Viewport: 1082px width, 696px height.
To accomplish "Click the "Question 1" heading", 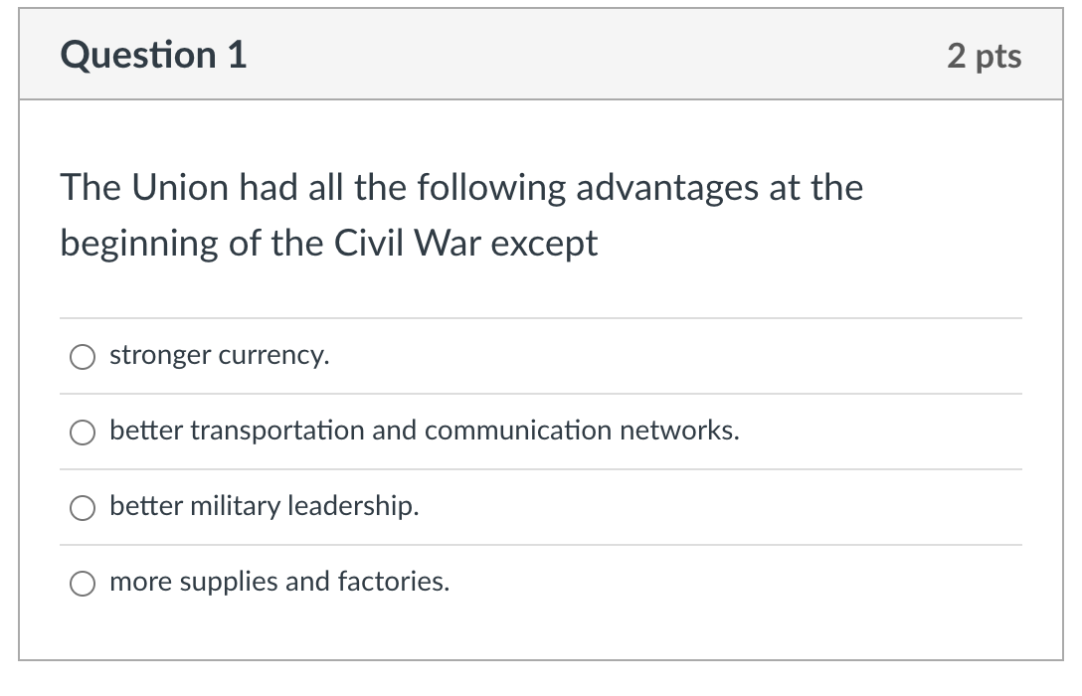I will click(153, 55).
